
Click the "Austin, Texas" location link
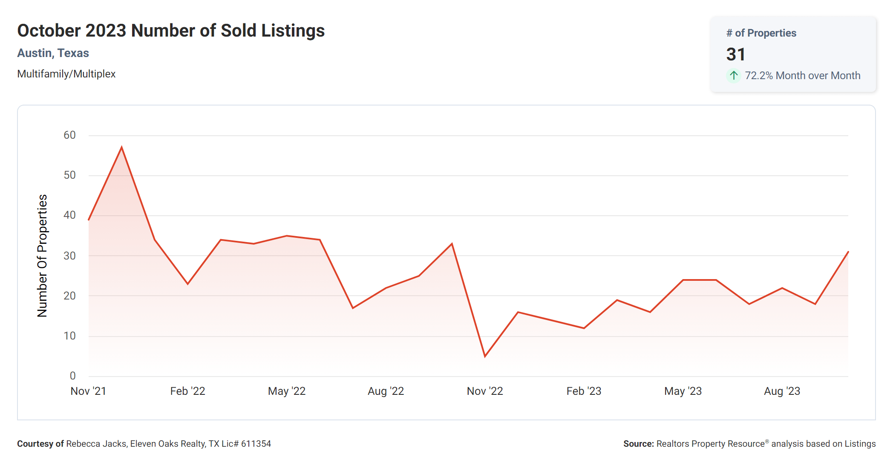53,53
